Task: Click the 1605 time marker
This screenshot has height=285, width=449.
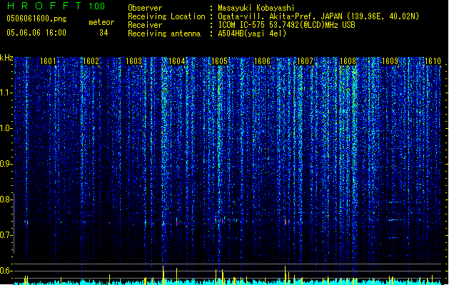Action: coord(219,61)
